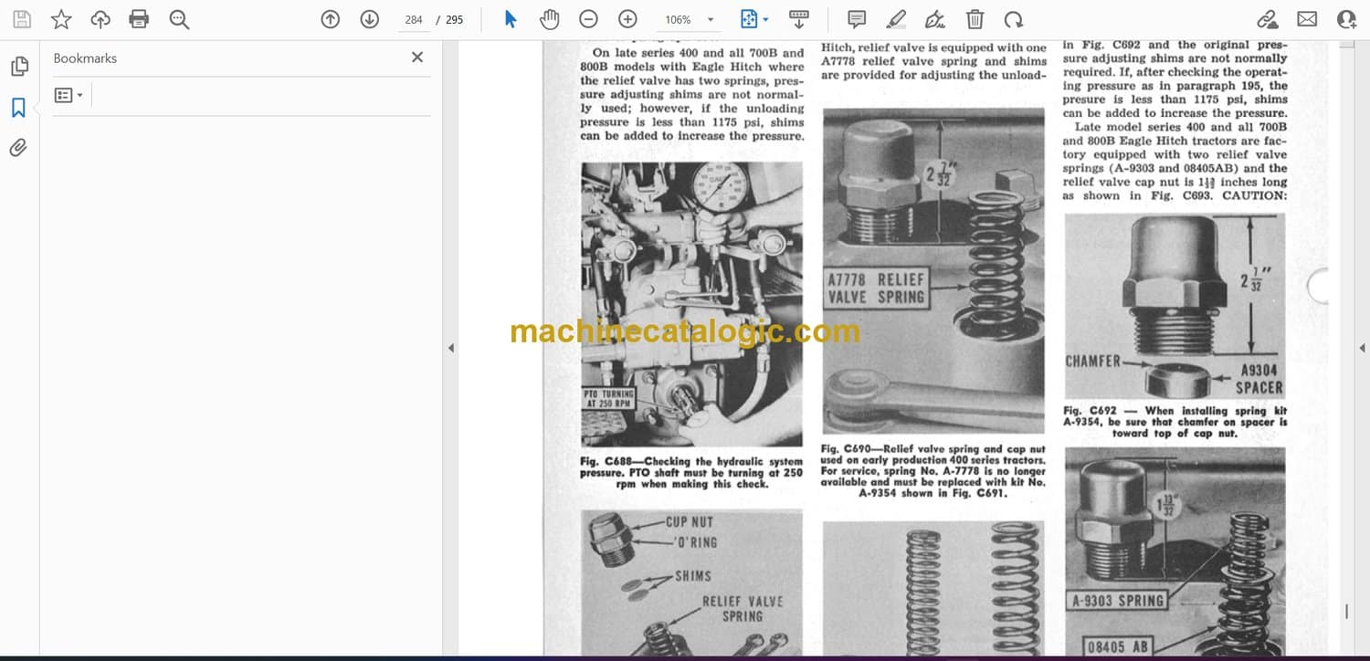The image size is (1370, 661).
Task: Click the round floating button at document edge
Action: tap(1318, 287)
